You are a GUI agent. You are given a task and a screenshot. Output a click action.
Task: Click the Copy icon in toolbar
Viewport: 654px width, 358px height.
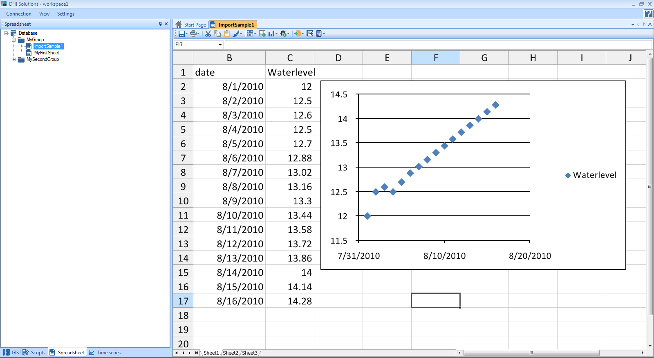[x=217, y=34]
